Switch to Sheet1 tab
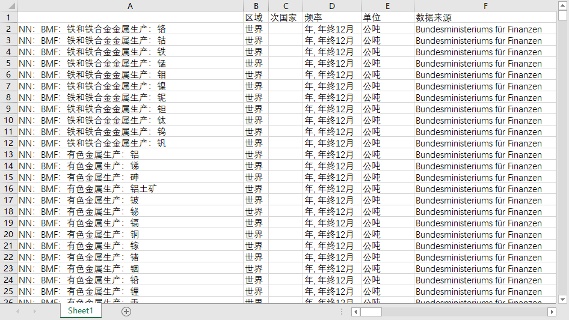Viewport: 569px width, 320px height. (81, 310)
